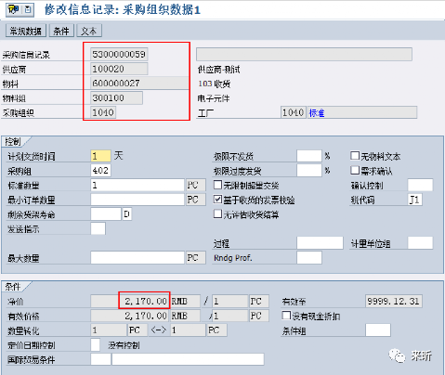The width and height of the screenshot is (445, 375).
Task: Click the long 国际贸易条件 description field
Action: (x=188, y=359)
